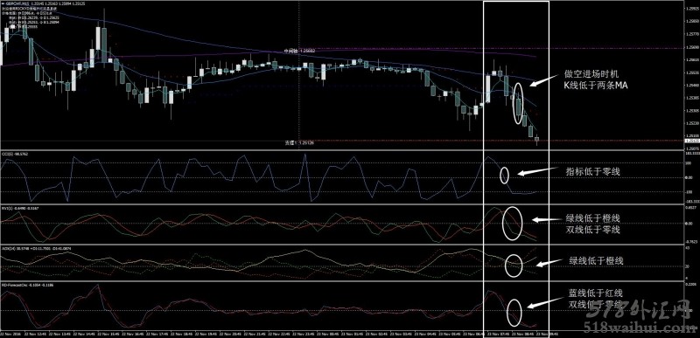Click the white ellipse on the RVI panel
Image resolution: width=700 pixels, height=338 pixels.
tap(512, 224)
